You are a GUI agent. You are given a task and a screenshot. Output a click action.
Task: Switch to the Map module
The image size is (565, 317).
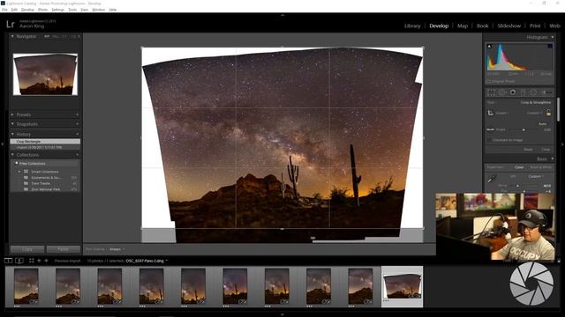tap(463, 26)
